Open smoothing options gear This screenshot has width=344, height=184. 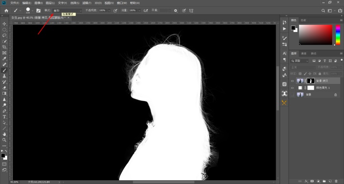coord(175,10)
